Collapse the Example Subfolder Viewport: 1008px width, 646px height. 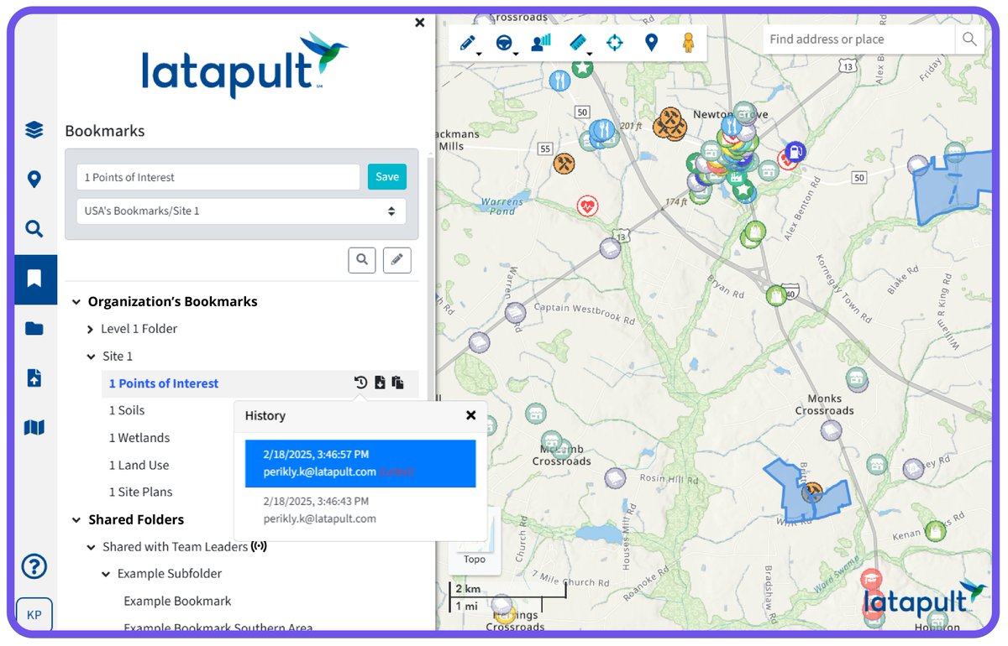pos(106,574)
